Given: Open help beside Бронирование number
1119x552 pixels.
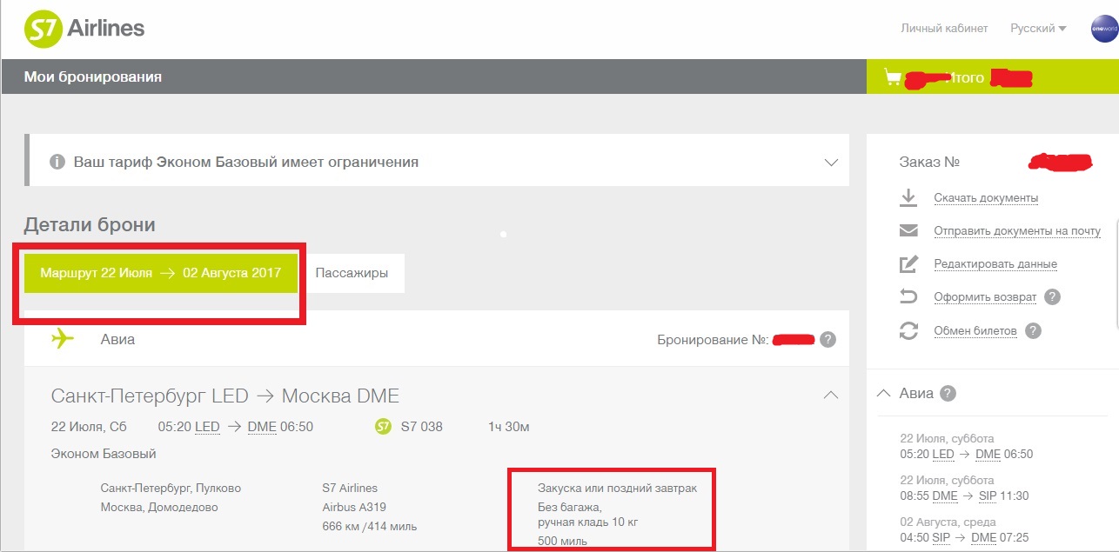Looking at the screenshot, I should [828, 339].
